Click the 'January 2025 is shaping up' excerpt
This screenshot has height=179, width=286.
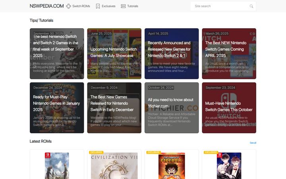coord(56,121)
